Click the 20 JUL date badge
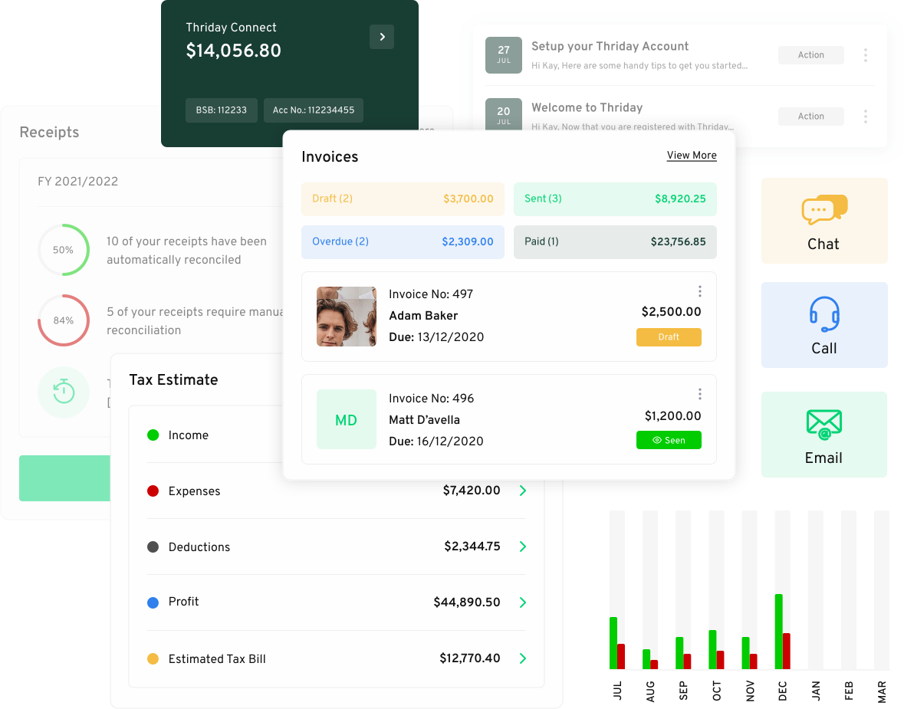Screen dimensions: 904x709 [504, 114]
